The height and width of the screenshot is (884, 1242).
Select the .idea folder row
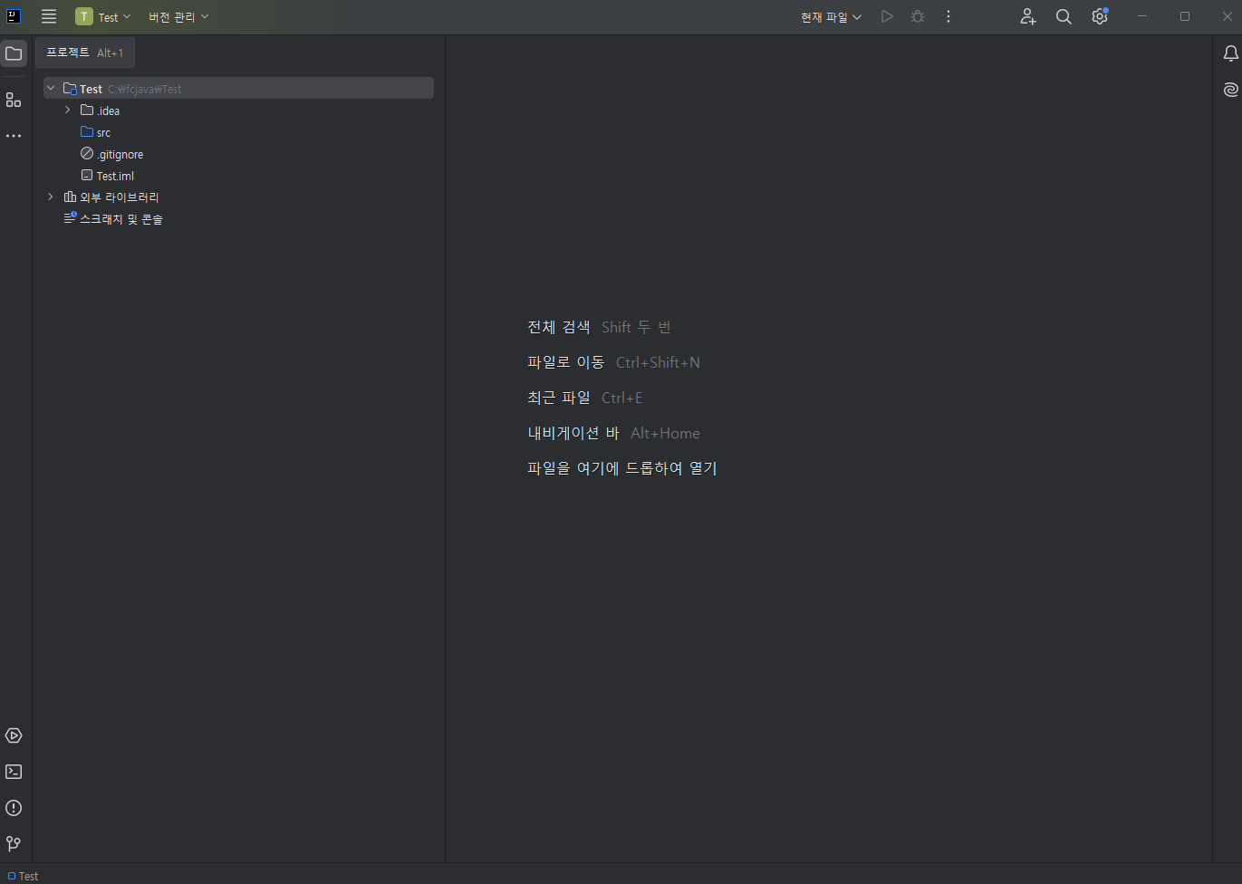(238, 110)
